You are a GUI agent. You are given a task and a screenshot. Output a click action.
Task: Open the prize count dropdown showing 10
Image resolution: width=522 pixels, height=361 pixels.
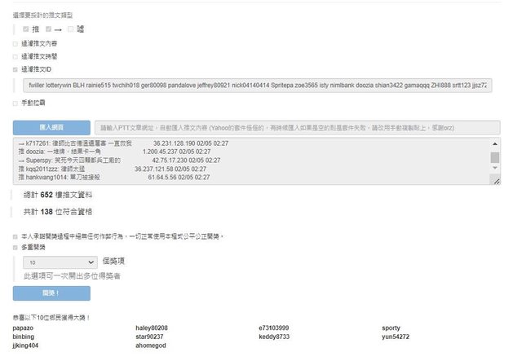[x=61, y=263]
